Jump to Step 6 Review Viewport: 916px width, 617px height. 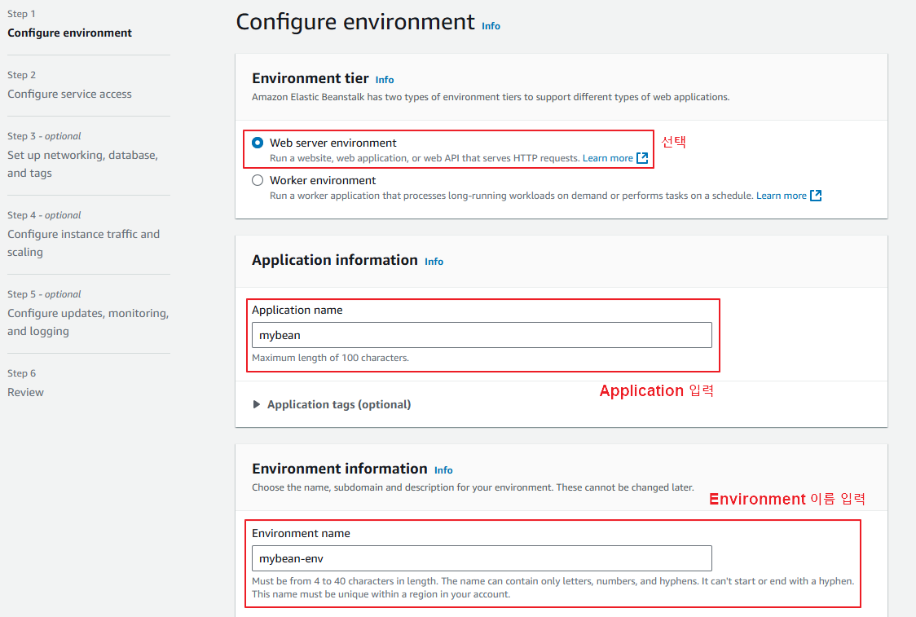point(26,392)
